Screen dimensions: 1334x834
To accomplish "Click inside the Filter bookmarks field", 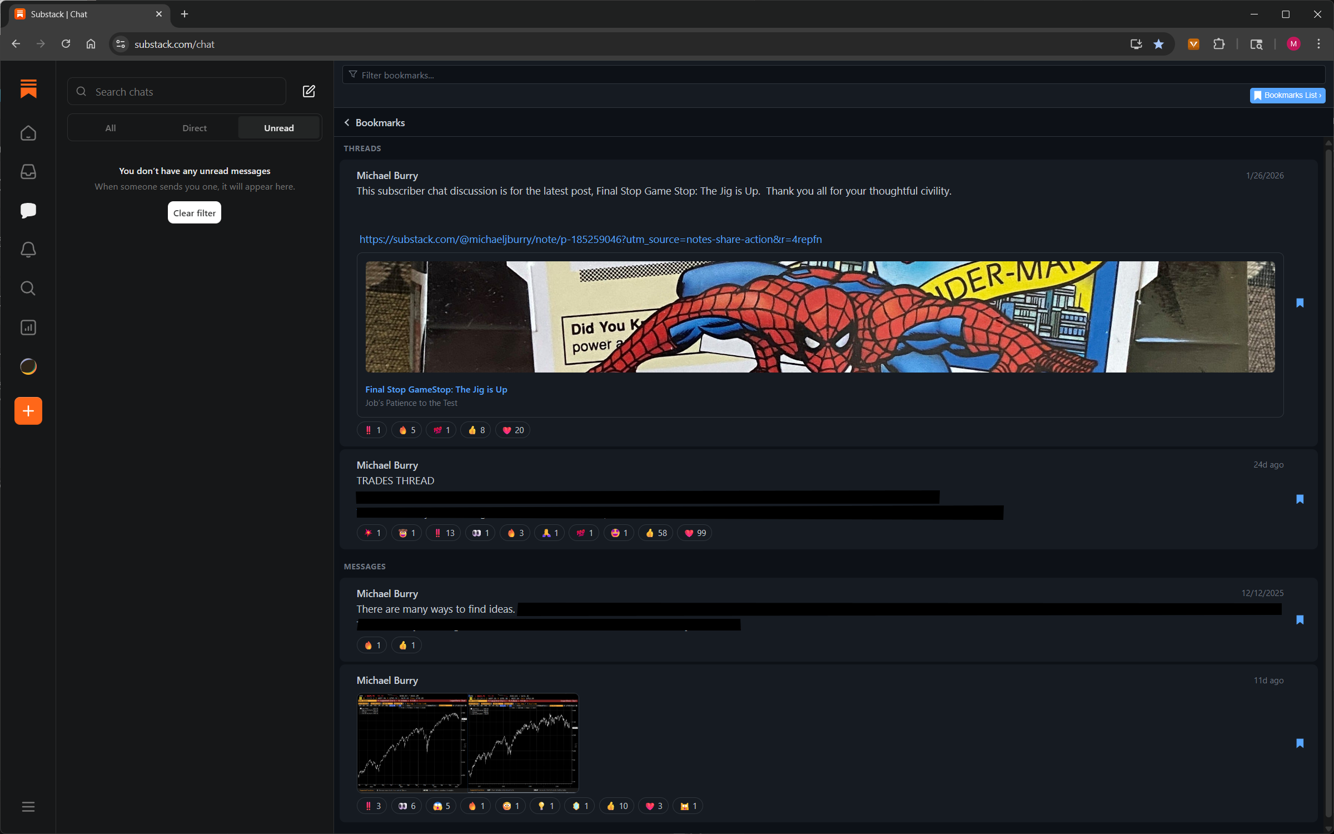I will (x=667, y=75).
